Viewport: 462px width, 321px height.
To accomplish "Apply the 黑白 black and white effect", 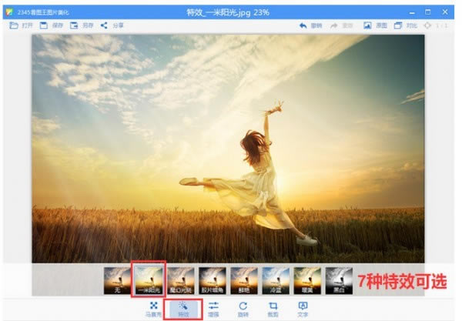I will (339, 281).
